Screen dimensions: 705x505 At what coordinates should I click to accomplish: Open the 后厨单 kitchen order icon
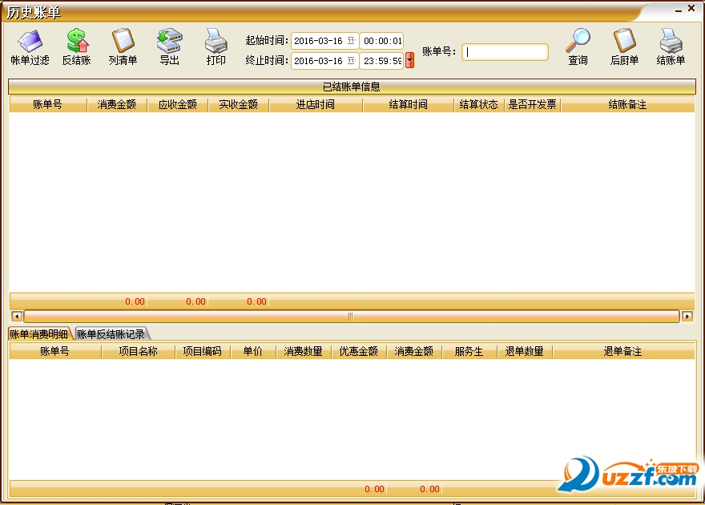click(625, 46)
